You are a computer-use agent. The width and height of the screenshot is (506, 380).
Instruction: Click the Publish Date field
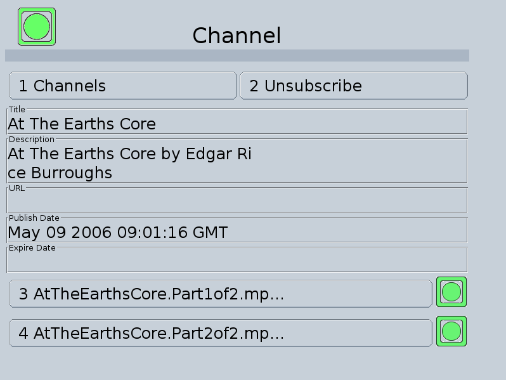coord(237,230)
